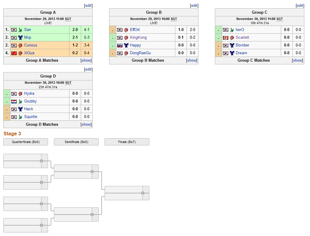This screenshot has height=236, width=310.
Task: Click the SGT timezone abbreviation in Group D
Action: pos(68,83)
